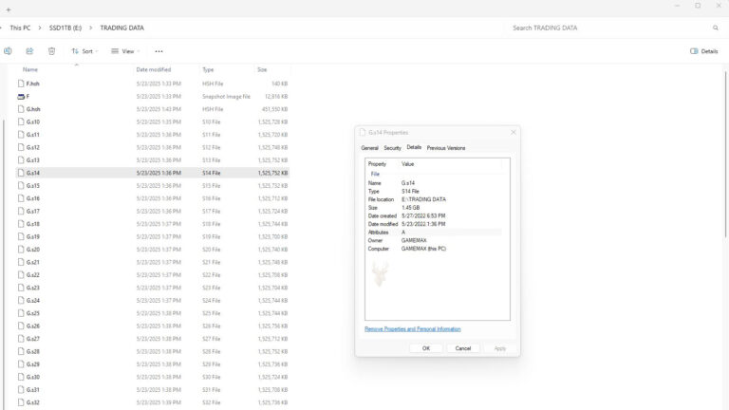The height and width of the screenshot is (410, 729).
Task: Switch to General tab in Properties
Action: tap(369, 148)
